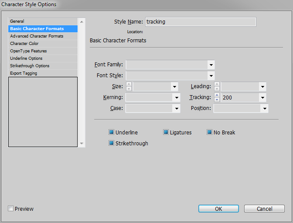
Task: Toggle the No Break checkbox
Action: 210,133
